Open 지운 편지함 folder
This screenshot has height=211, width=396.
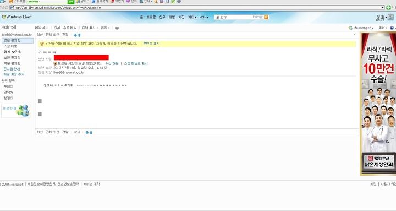(x=12, y=63)
